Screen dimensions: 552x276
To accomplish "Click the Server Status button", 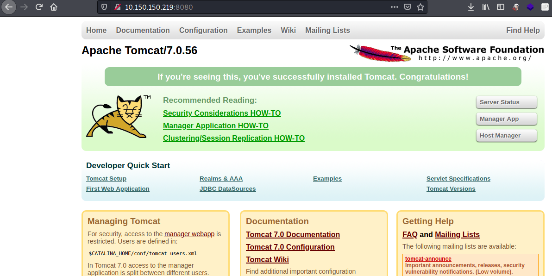I will (506, 102).
